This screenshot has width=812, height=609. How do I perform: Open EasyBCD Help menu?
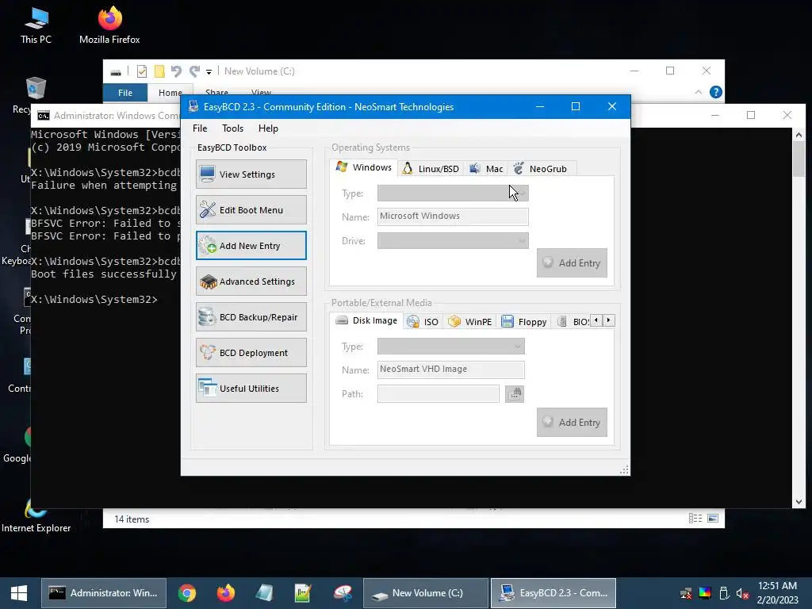pyautogui.click(x=268, y=128)
